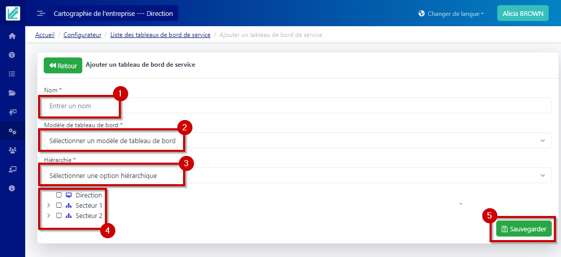This screenshot has width=561, height=257.
Task: Click the Cartographie de l'entreprise title
Action: (x=113, y=13)
